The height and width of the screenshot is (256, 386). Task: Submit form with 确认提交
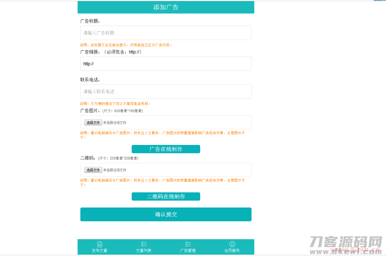point(166,214)
